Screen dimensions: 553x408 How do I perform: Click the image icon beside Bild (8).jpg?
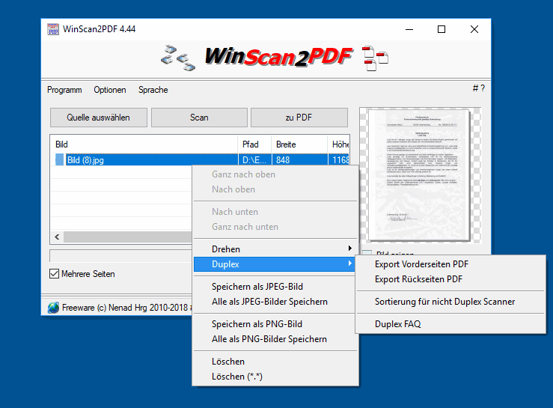60,159
